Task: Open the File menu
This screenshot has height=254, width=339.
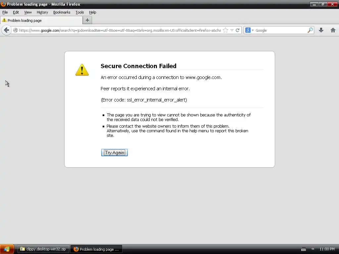Action: (x=5, y=12)
